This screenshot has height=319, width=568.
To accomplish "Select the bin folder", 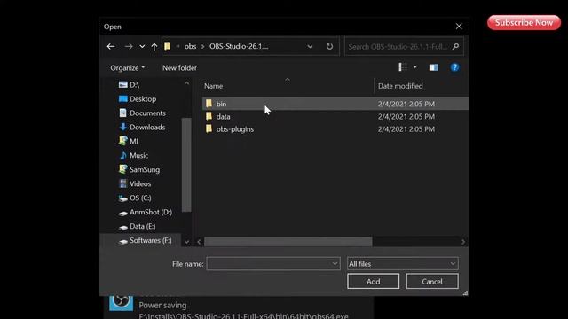I will tap(335, 104).
